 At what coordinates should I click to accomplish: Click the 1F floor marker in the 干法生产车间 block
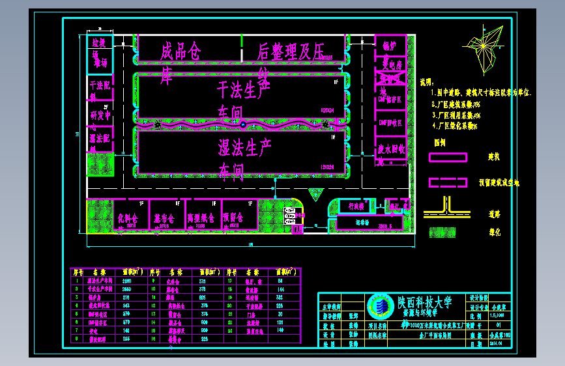tap(336, 82)
